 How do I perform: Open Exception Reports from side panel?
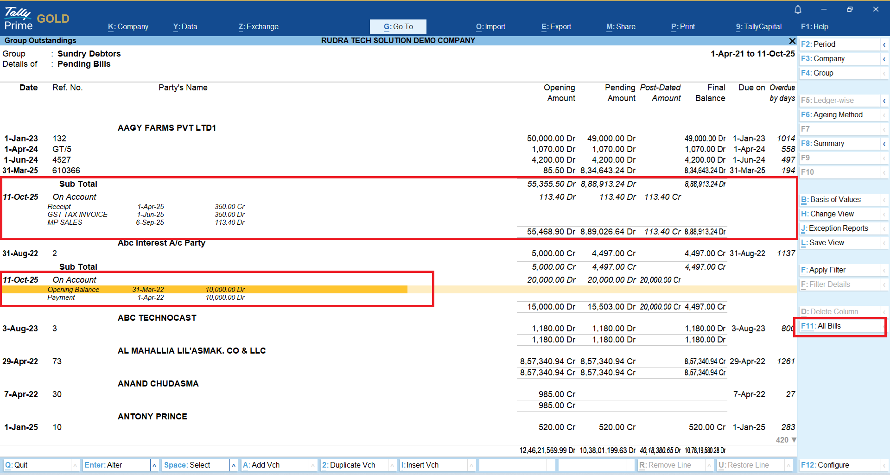pos(838,228)
